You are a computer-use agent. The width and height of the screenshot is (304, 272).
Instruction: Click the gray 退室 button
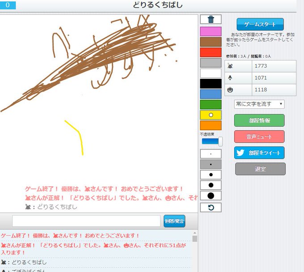coord(260,169)
